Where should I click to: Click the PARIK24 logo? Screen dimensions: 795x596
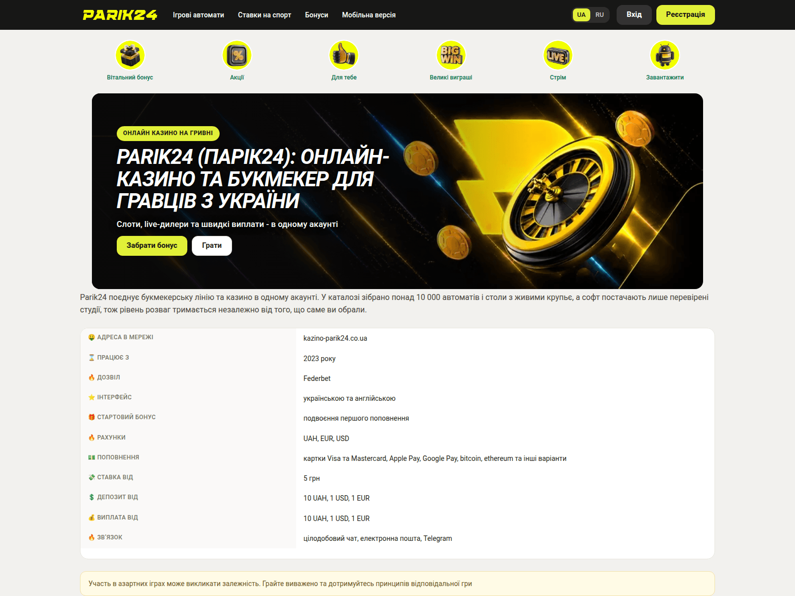(120, 15)
